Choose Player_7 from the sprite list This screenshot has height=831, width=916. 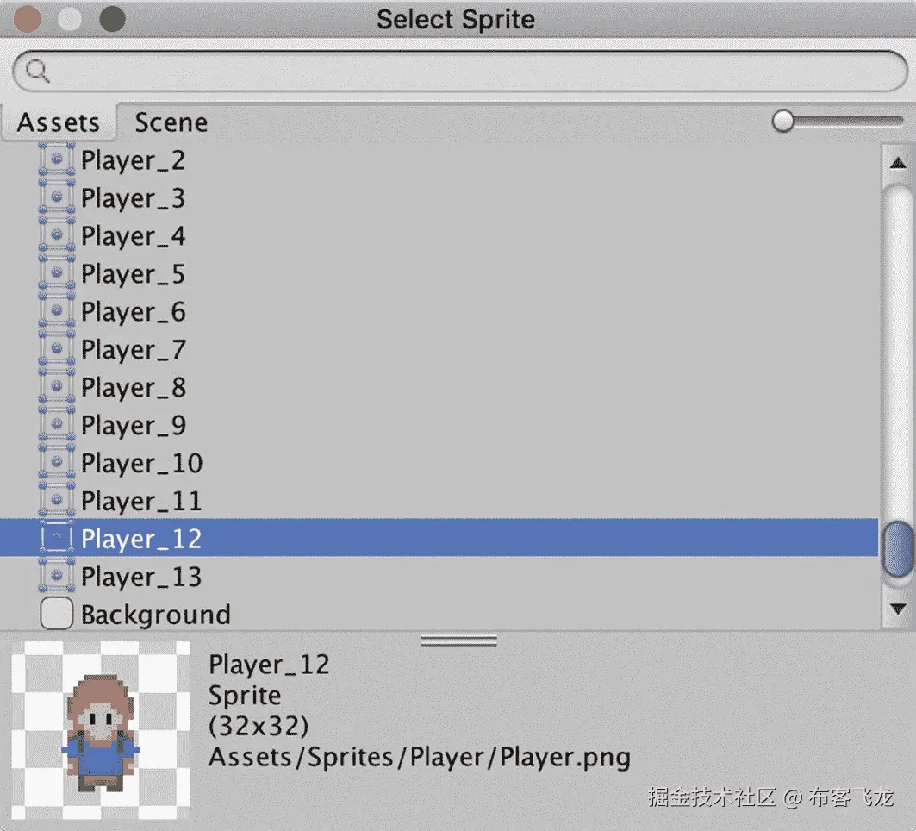[x=439, y=349]
